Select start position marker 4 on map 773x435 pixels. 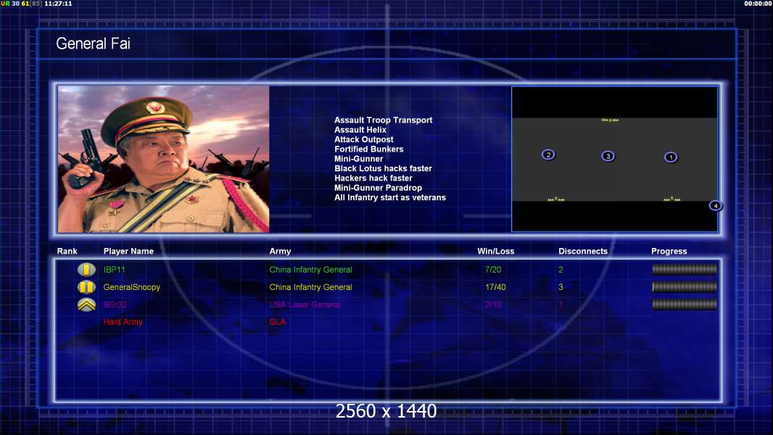[715, 206]
